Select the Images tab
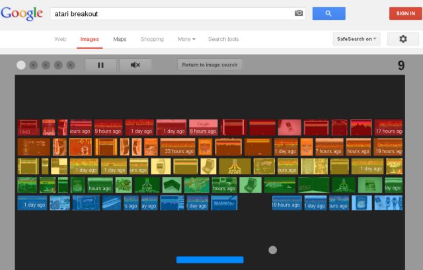The image size is (423, 270). (x=90, y=40)
